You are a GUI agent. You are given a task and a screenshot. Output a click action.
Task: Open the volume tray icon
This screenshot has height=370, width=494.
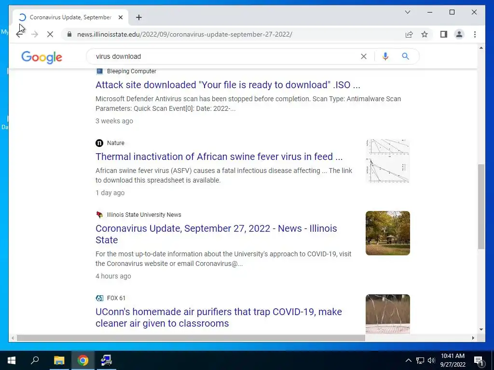pos(431,360)
